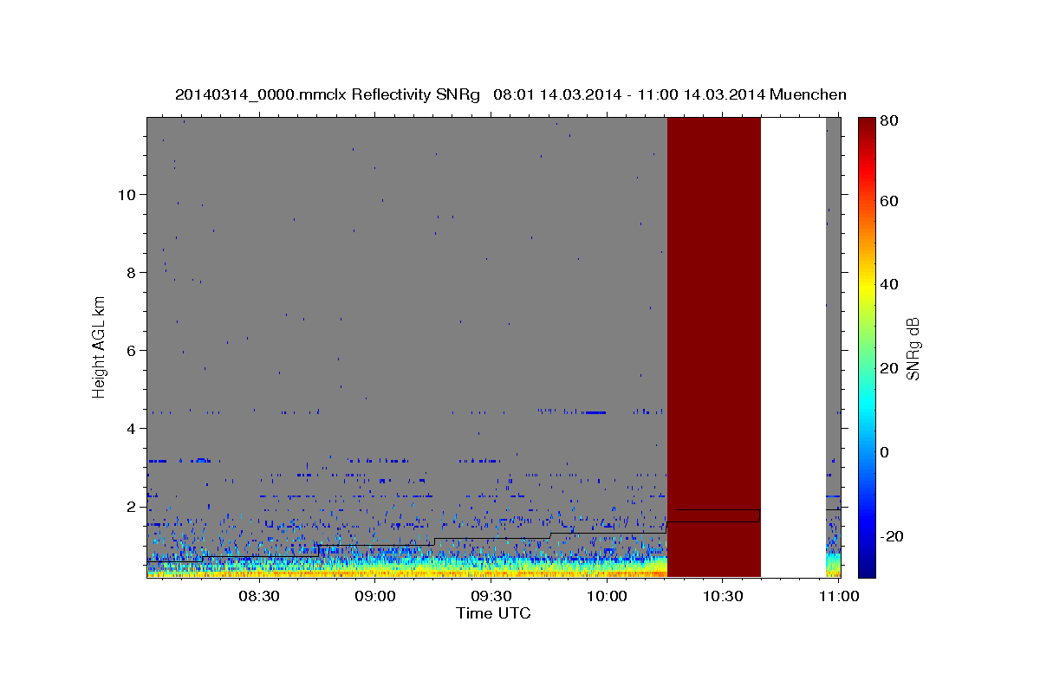Click the dark red saturated data block
The image size is (1040, 693).
point(713,346)
